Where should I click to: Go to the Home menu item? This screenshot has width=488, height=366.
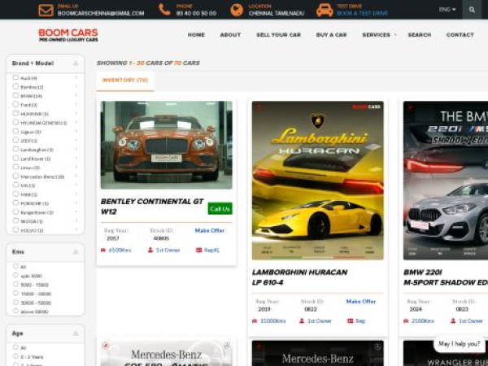pyautogui.click(x=196, y=35)
